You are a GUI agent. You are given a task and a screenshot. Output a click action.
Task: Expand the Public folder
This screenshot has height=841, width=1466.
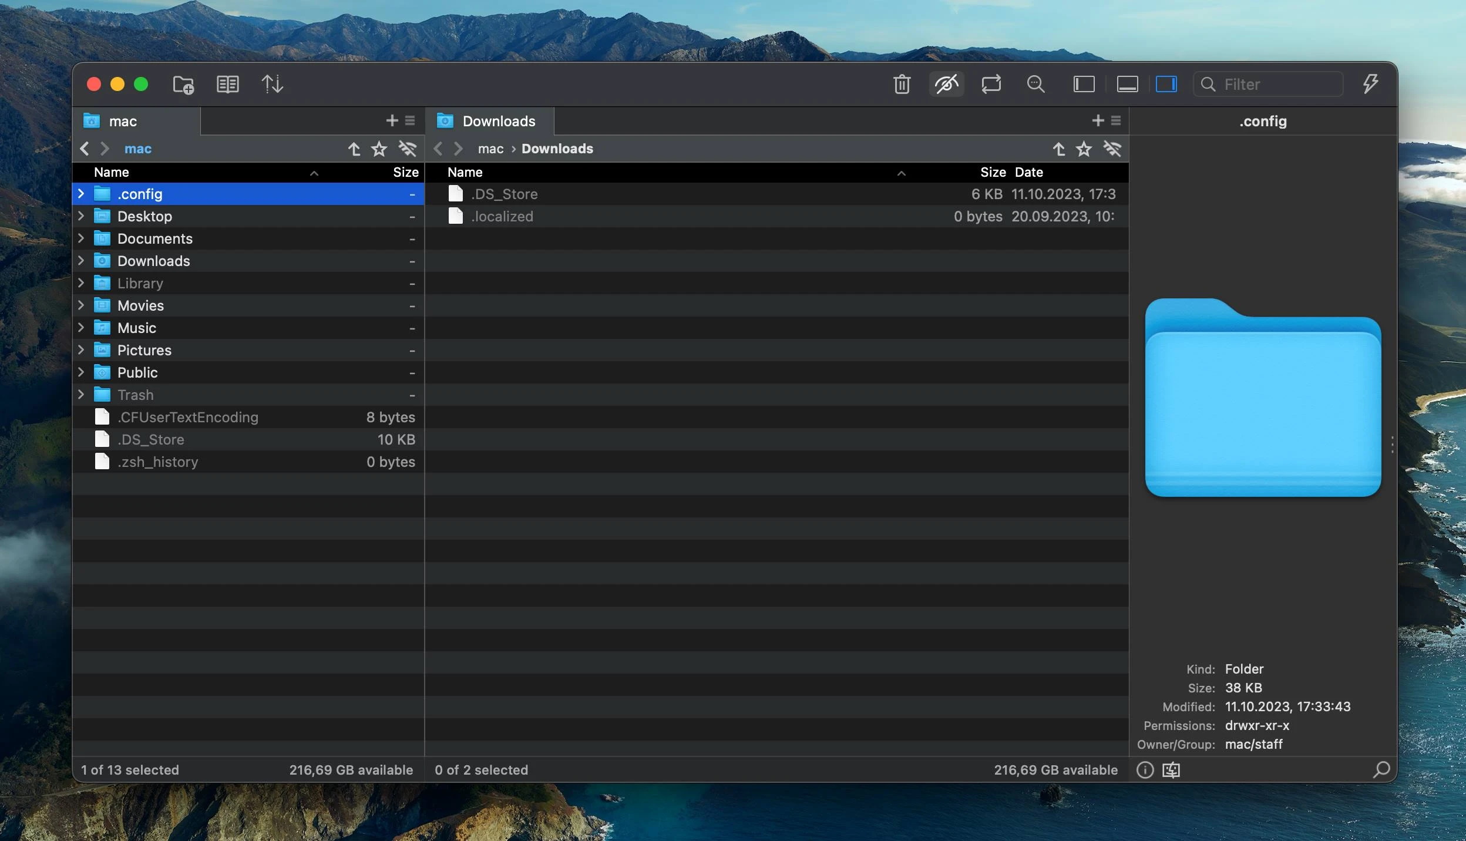pos(81,372)
